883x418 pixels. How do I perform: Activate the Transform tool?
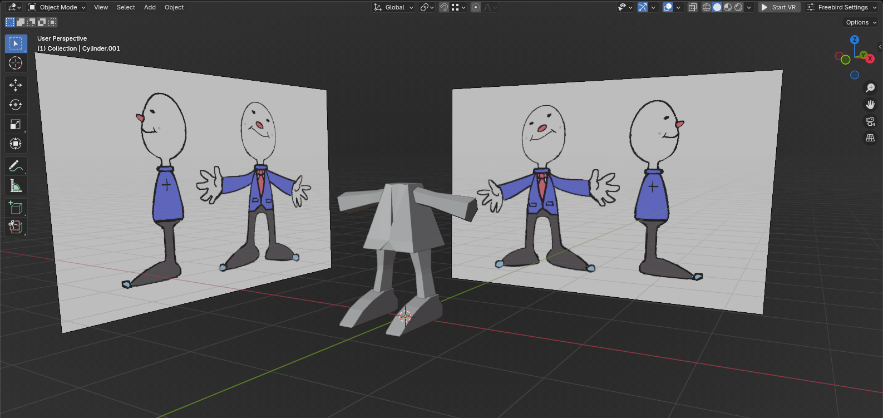pos(16,144)
